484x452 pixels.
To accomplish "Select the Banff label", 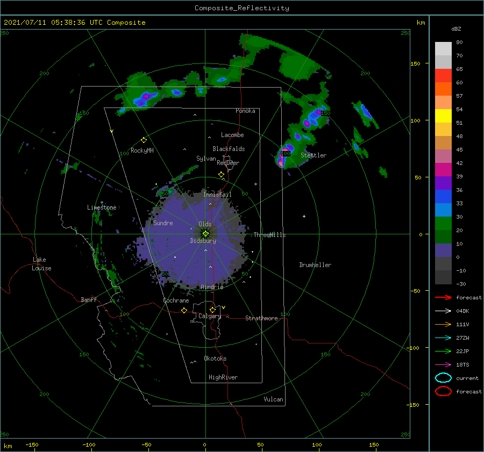I will 89,300.
